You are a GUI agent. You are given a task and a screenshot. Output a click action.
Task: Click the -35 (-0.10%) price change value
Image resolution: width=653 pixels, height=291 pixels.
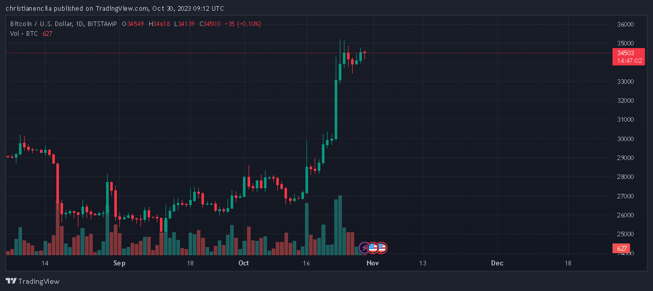click(x=244, y=24)
